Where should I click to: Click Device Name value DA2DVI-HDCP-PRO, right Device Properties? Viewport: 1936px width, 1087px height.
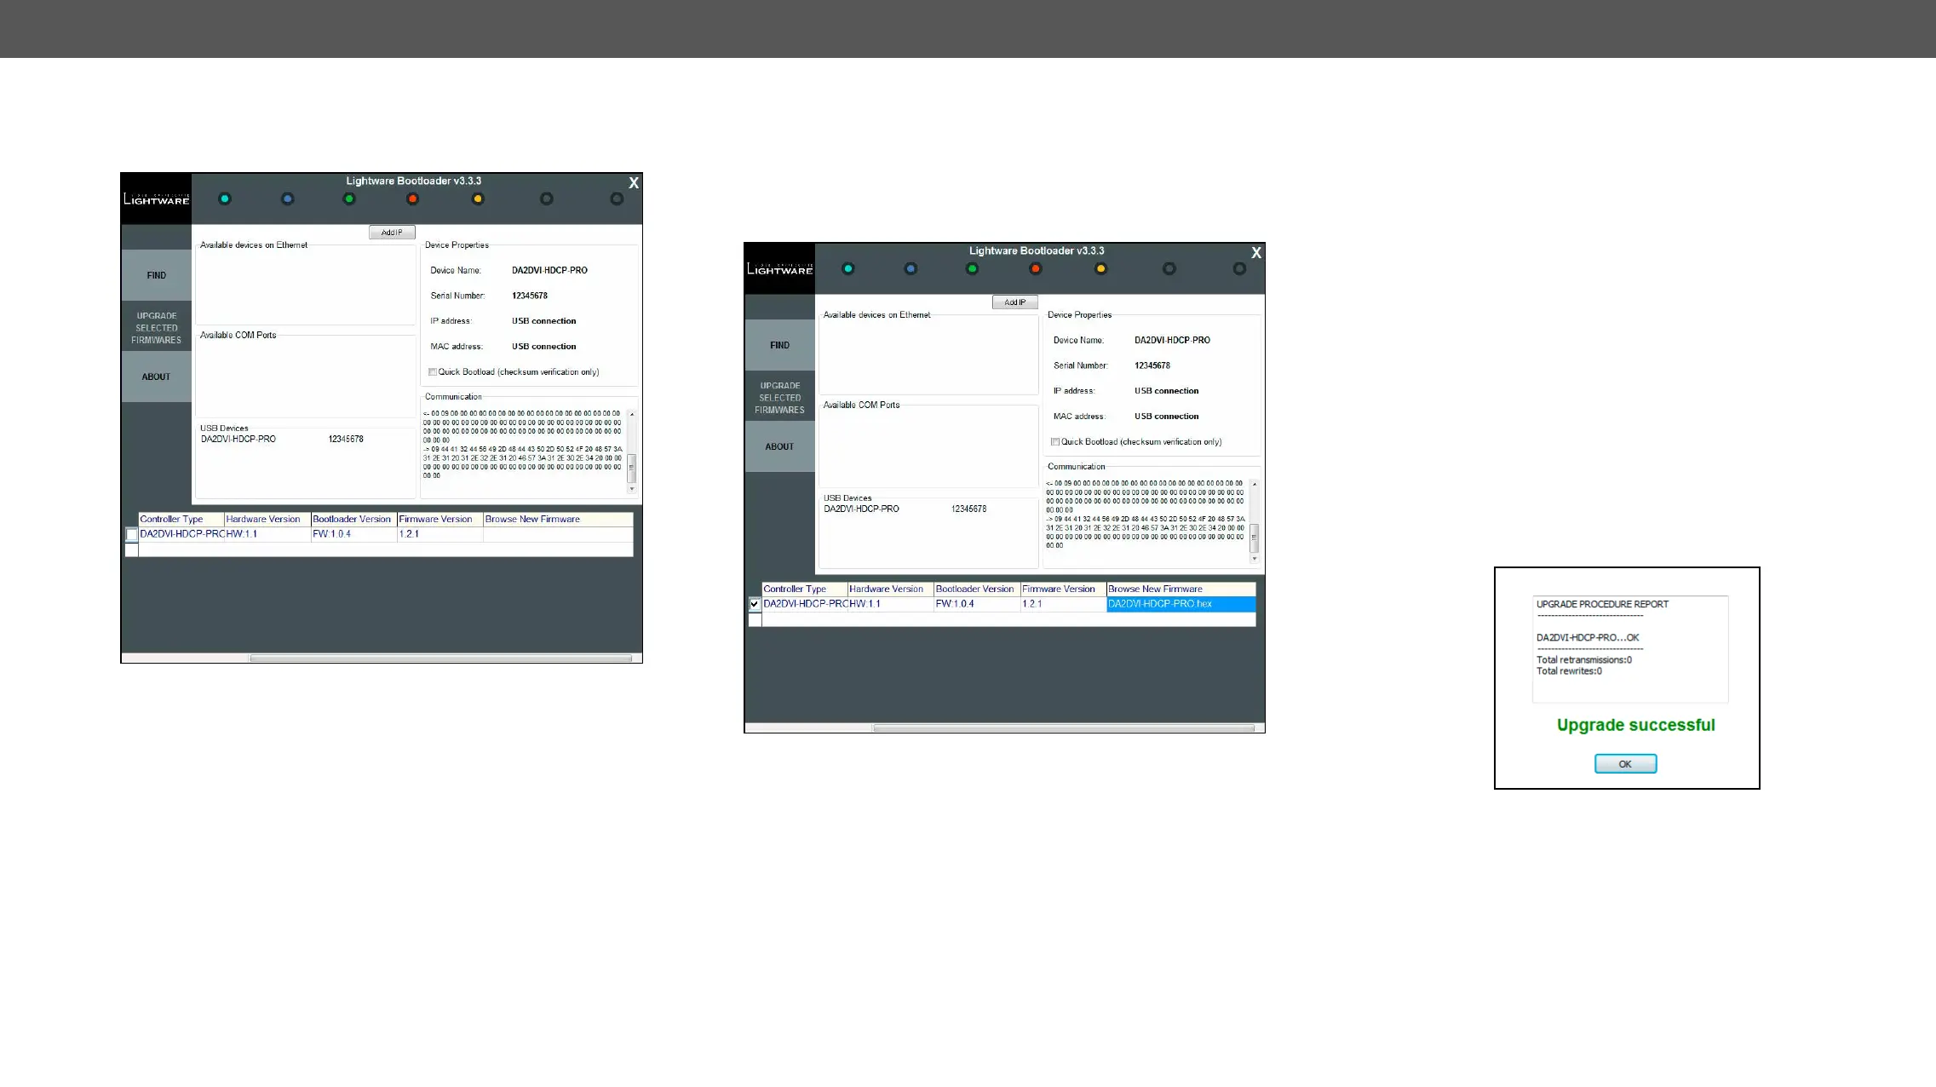(x=1172, y=341)
